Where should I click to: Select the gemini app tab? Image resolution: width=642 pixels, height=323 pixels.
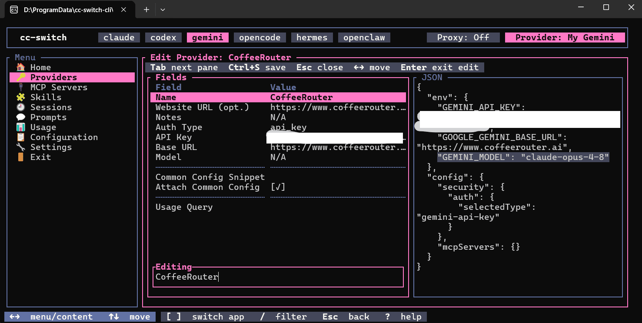pos(208,38)
